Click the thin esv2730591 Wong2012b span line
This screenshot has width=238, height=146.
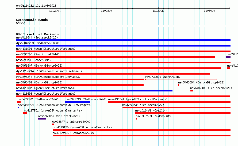click(181, 79)
